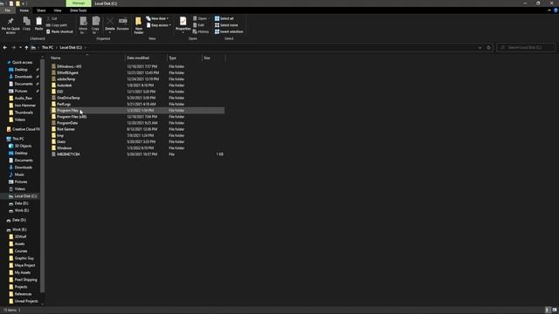The image size is (559, 314).
Task: Select the Riot Games folder
Action: 66,129
